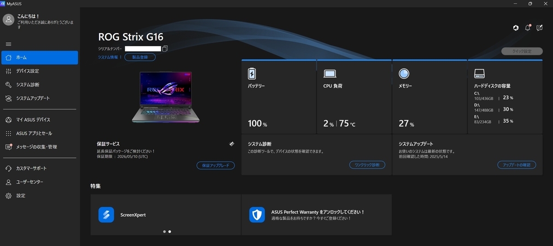Click the '特集' section heading

[95, 186]
